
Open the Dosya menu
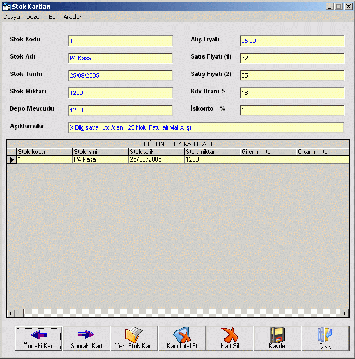(x=11, y=17)
